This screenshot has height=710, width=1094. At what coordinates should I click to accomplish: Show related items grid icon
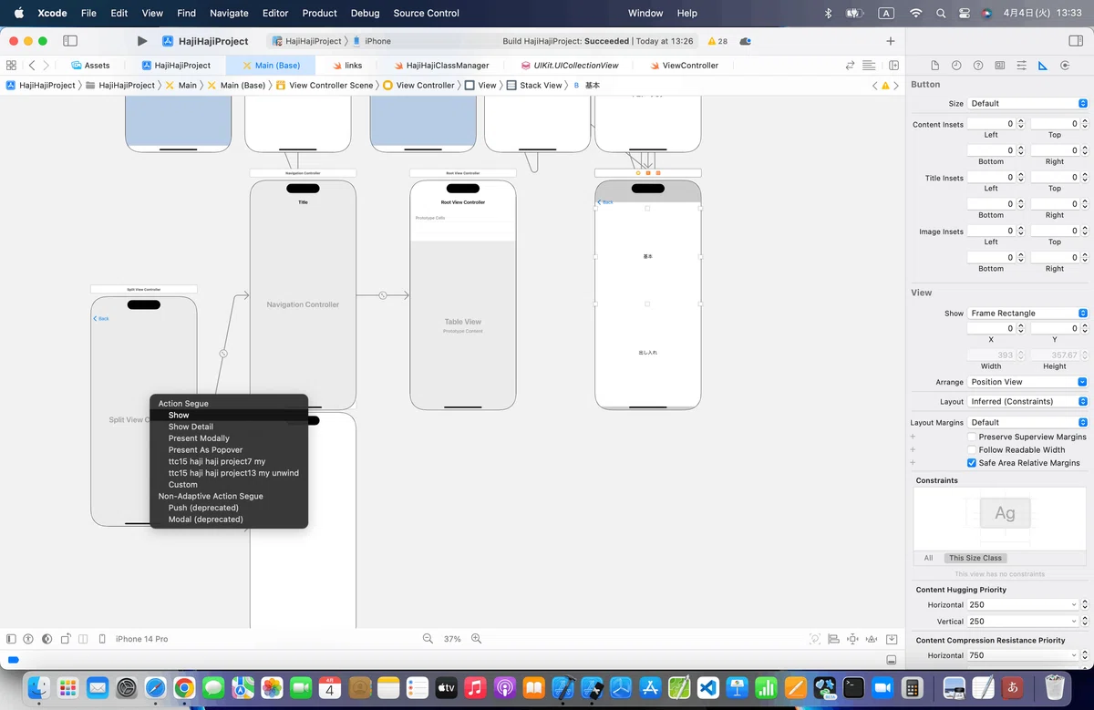tap(12, 66)
